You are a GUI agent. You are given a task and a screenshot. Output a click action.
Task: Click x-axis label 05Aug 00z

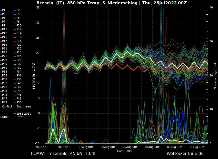click(x=130, y=147)
